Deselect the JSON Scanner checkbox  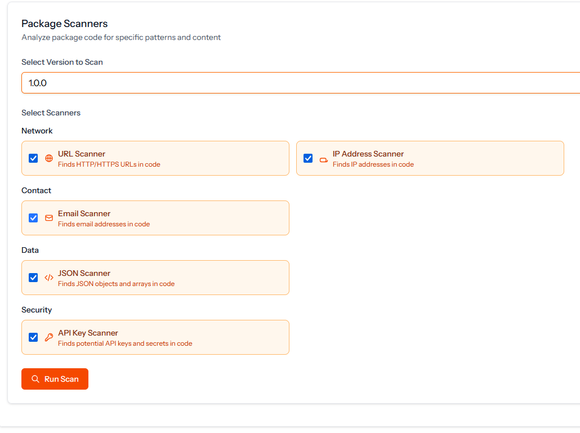(x=33, y=278)
